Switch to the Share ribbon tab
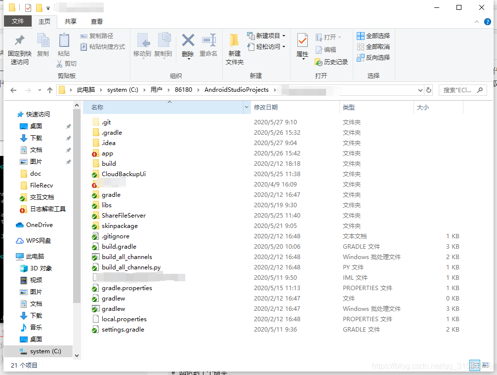This screenshot has height=375, width=497. pos(70,22)
